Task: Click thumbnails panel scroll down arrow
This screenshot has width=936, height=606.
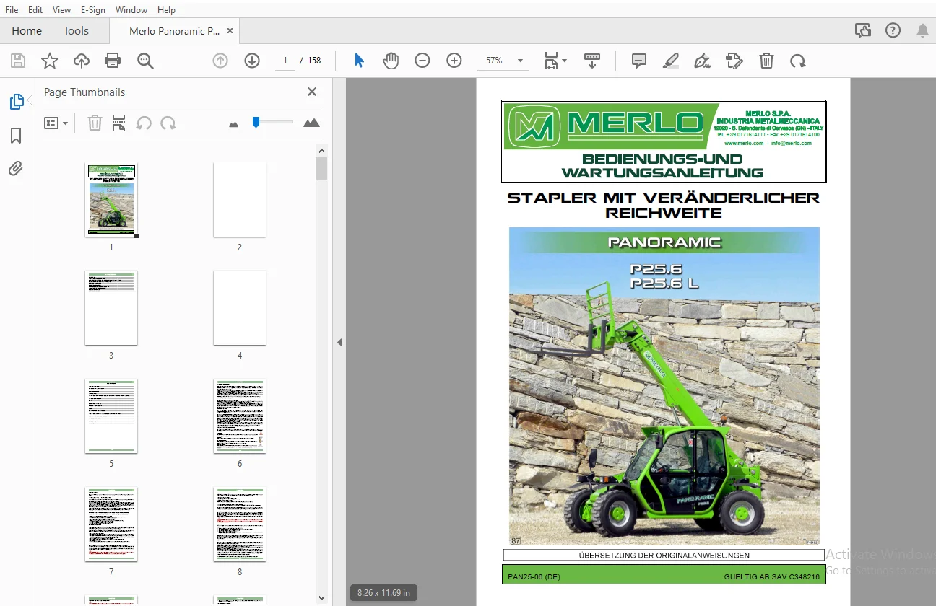Action: point(322,597)
